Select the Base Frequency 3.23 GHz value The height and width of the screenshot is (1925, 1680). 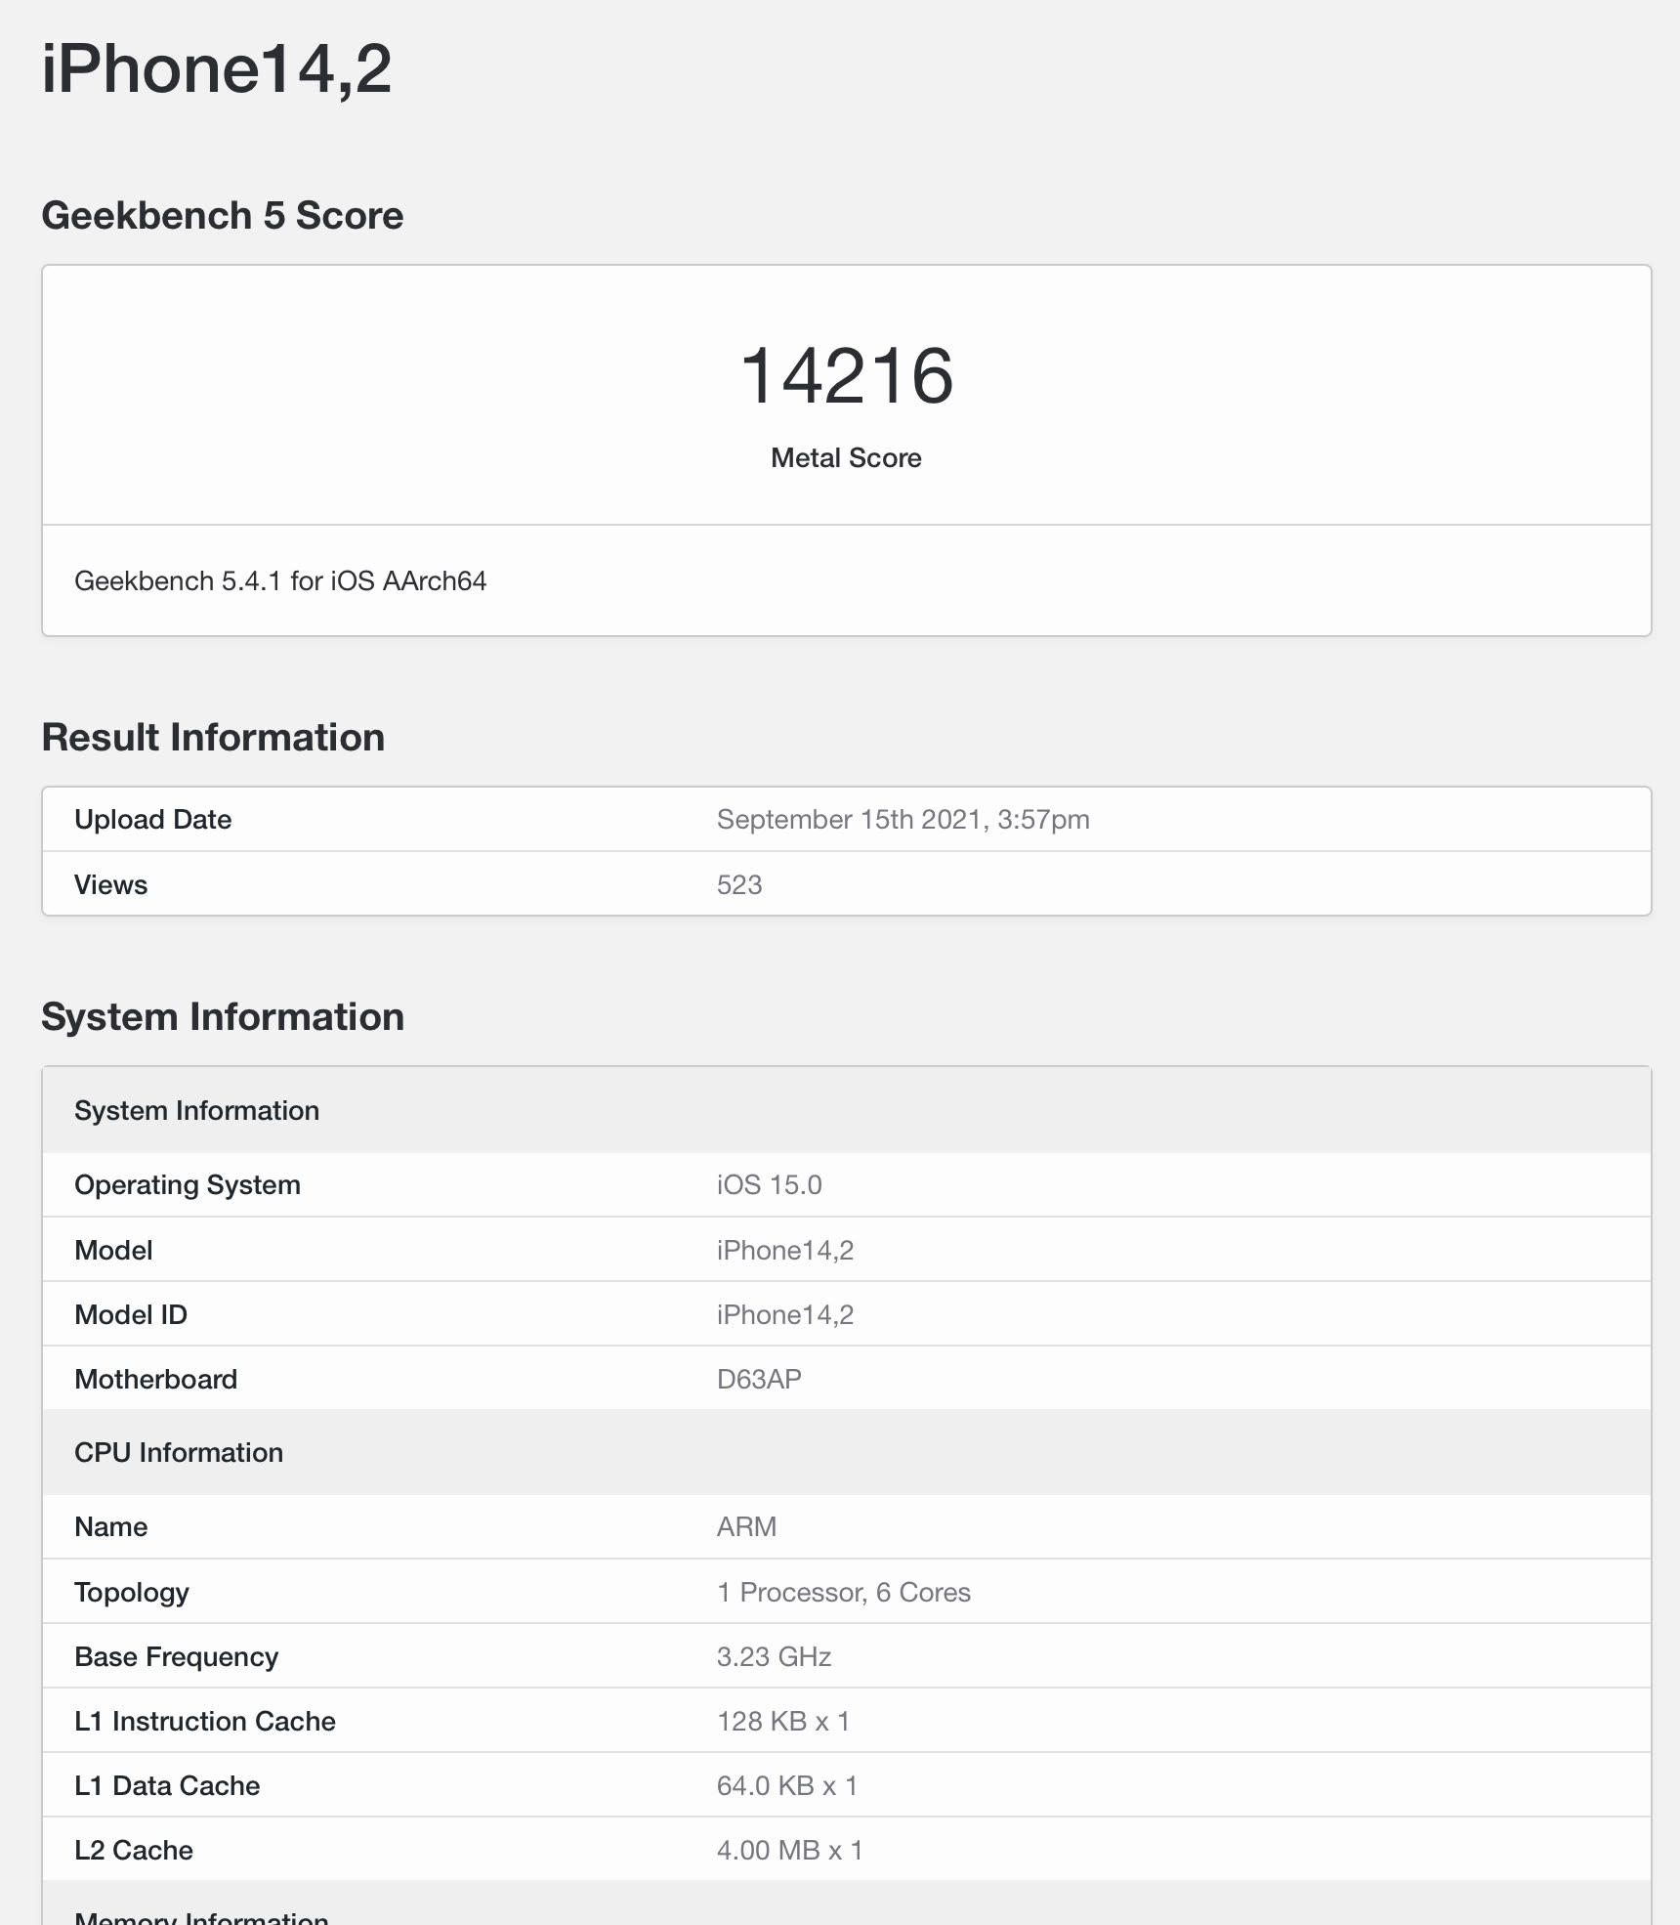[x=773, y=1656]
